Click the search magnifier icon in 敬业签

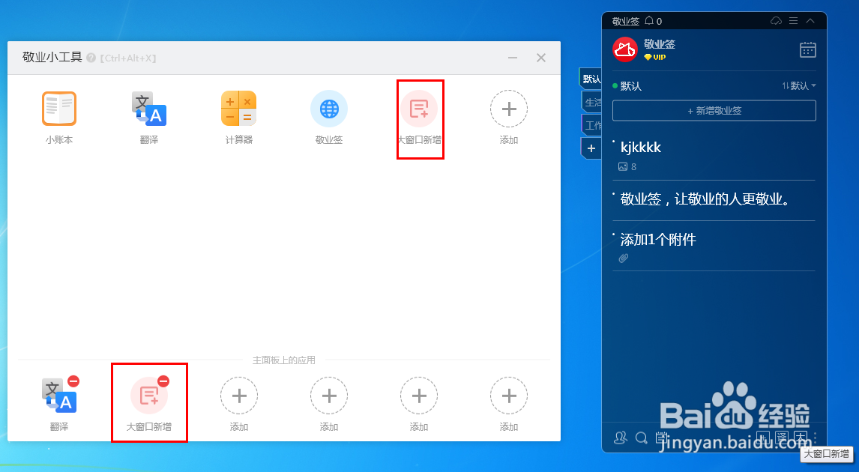click(641, 438)
